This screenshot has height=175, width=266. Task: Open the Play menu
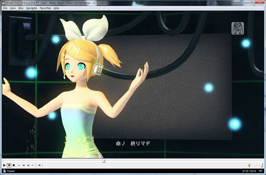[21, 8]
